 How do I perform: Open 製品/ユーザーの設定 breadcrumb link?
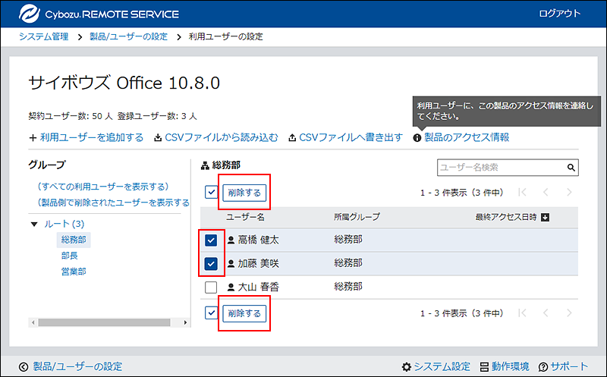coord(128,36)
